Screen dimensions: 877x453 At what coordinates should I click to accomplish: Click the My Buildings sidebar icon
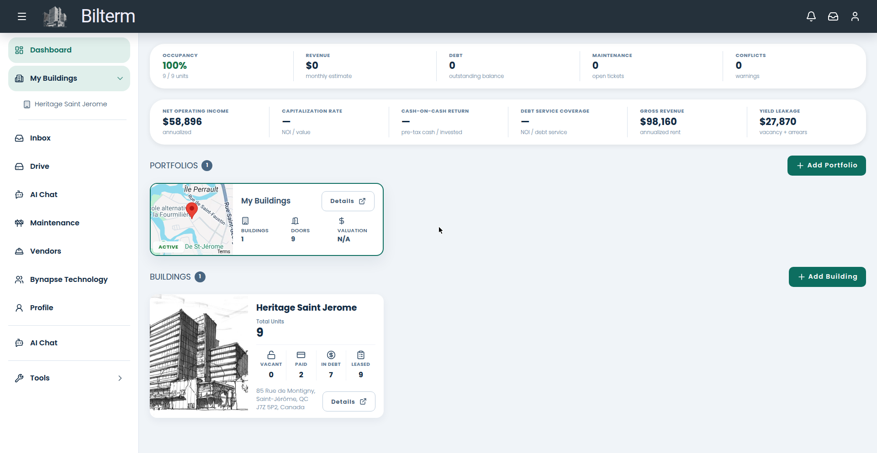(19, 78)
